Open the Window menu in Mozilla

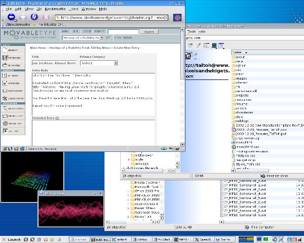click(89, 9)
